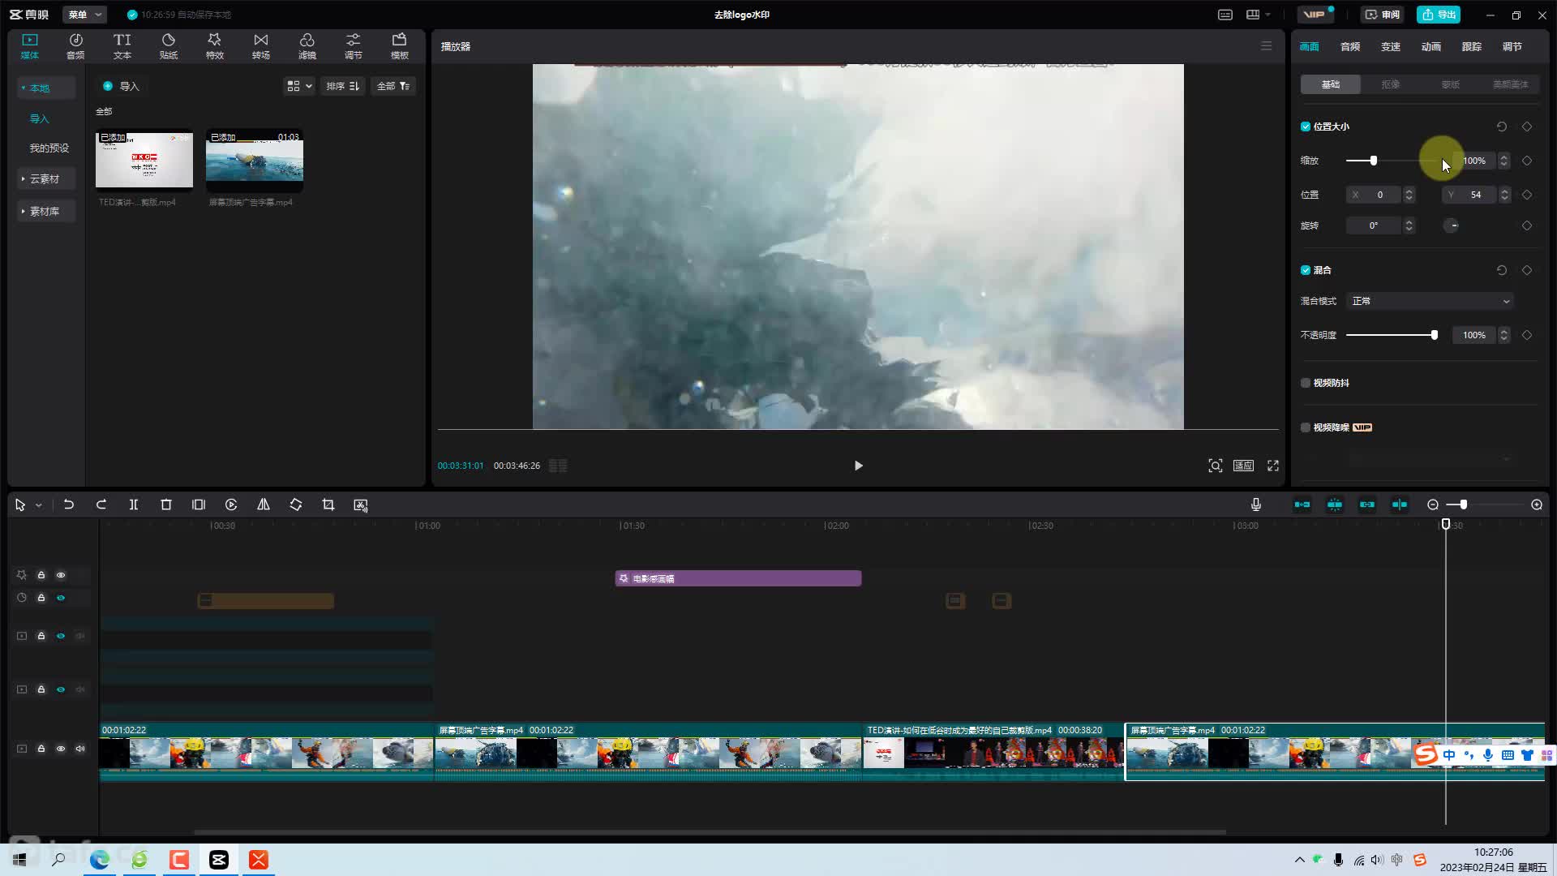The image size is (1557, 876).
Task: Click the mirror flip icon in timeline toolbar
Action: point(264,505)
